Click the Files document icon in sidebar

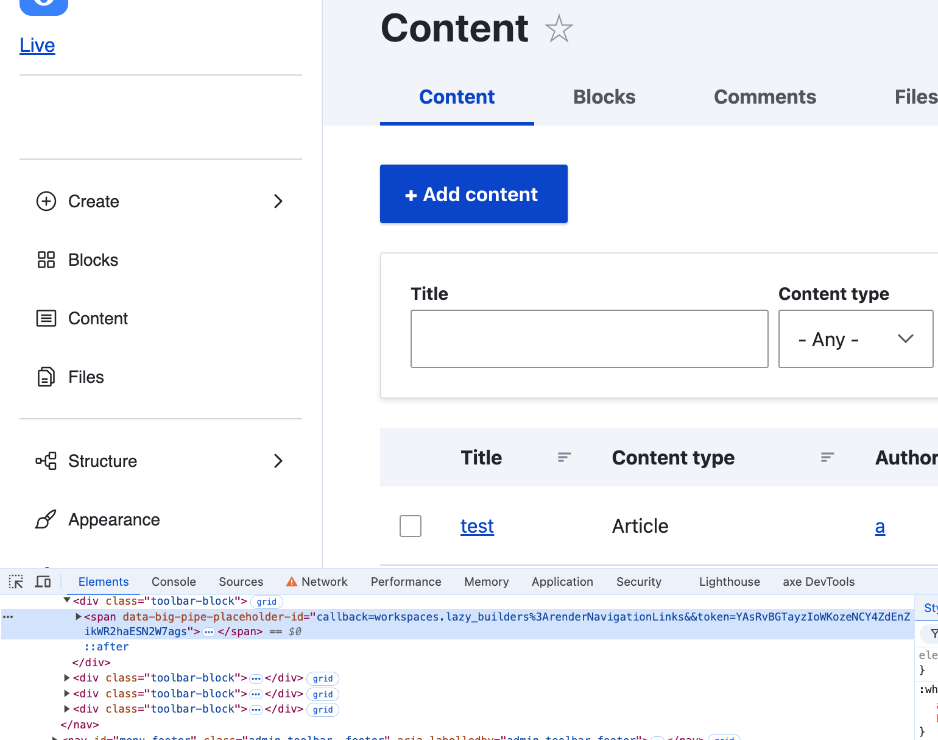46,377
